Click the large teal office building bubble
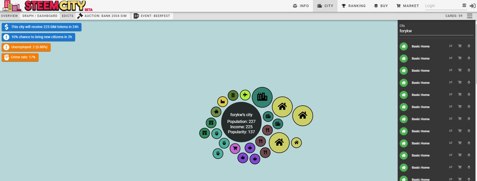Image resolution: width=477 pixels, height=181 pixels. pos(262,97)
